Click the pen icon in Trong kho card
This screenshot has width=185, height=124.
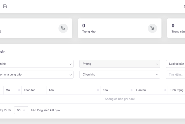coord(152,28)
